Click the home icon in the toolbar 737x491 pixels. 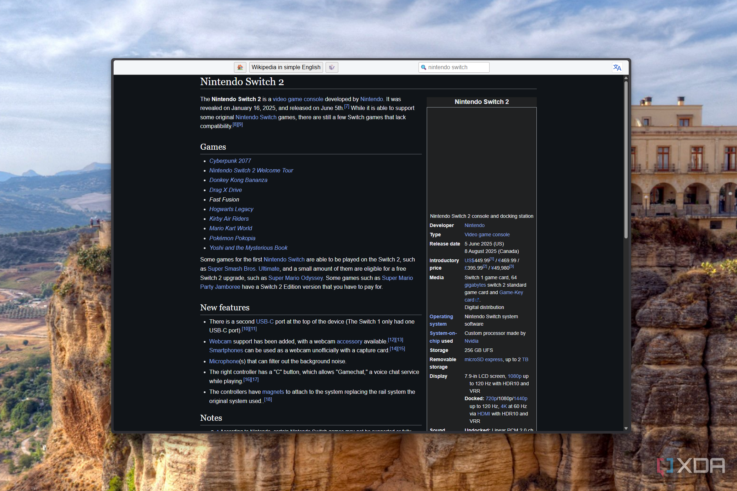[240, 67]
